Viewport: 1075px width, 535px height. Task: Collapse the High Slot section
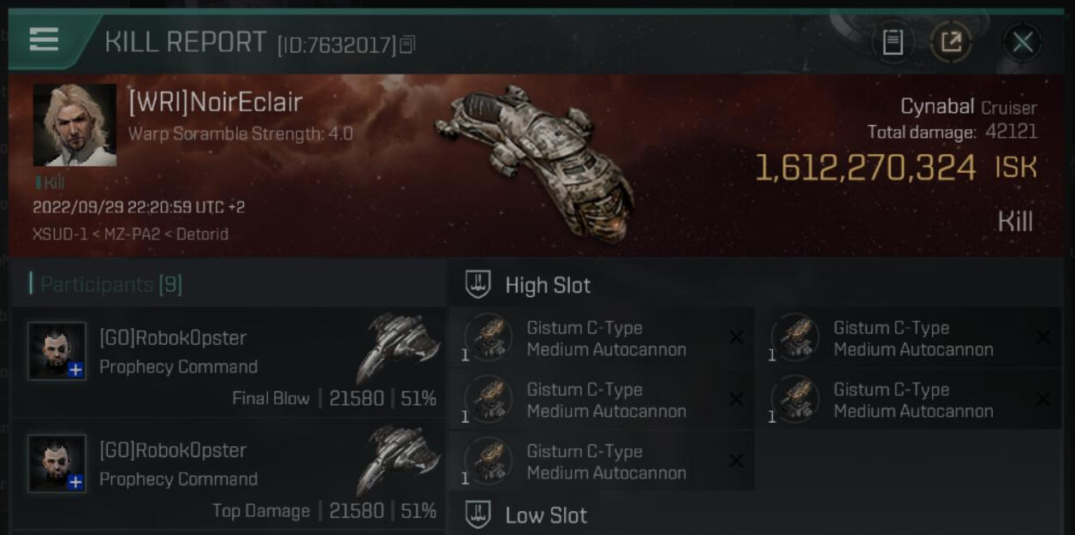tap(478, 285)
